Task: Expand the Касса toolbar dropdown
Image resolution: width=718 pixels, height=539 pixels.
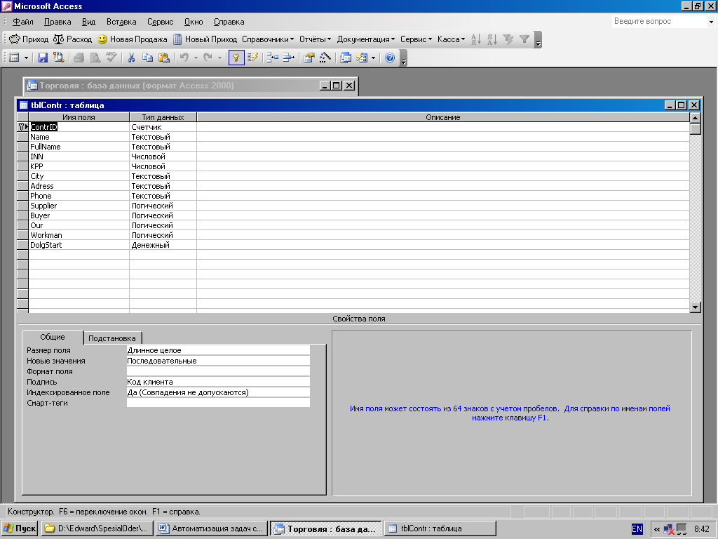Action: [x=451, y=39]
